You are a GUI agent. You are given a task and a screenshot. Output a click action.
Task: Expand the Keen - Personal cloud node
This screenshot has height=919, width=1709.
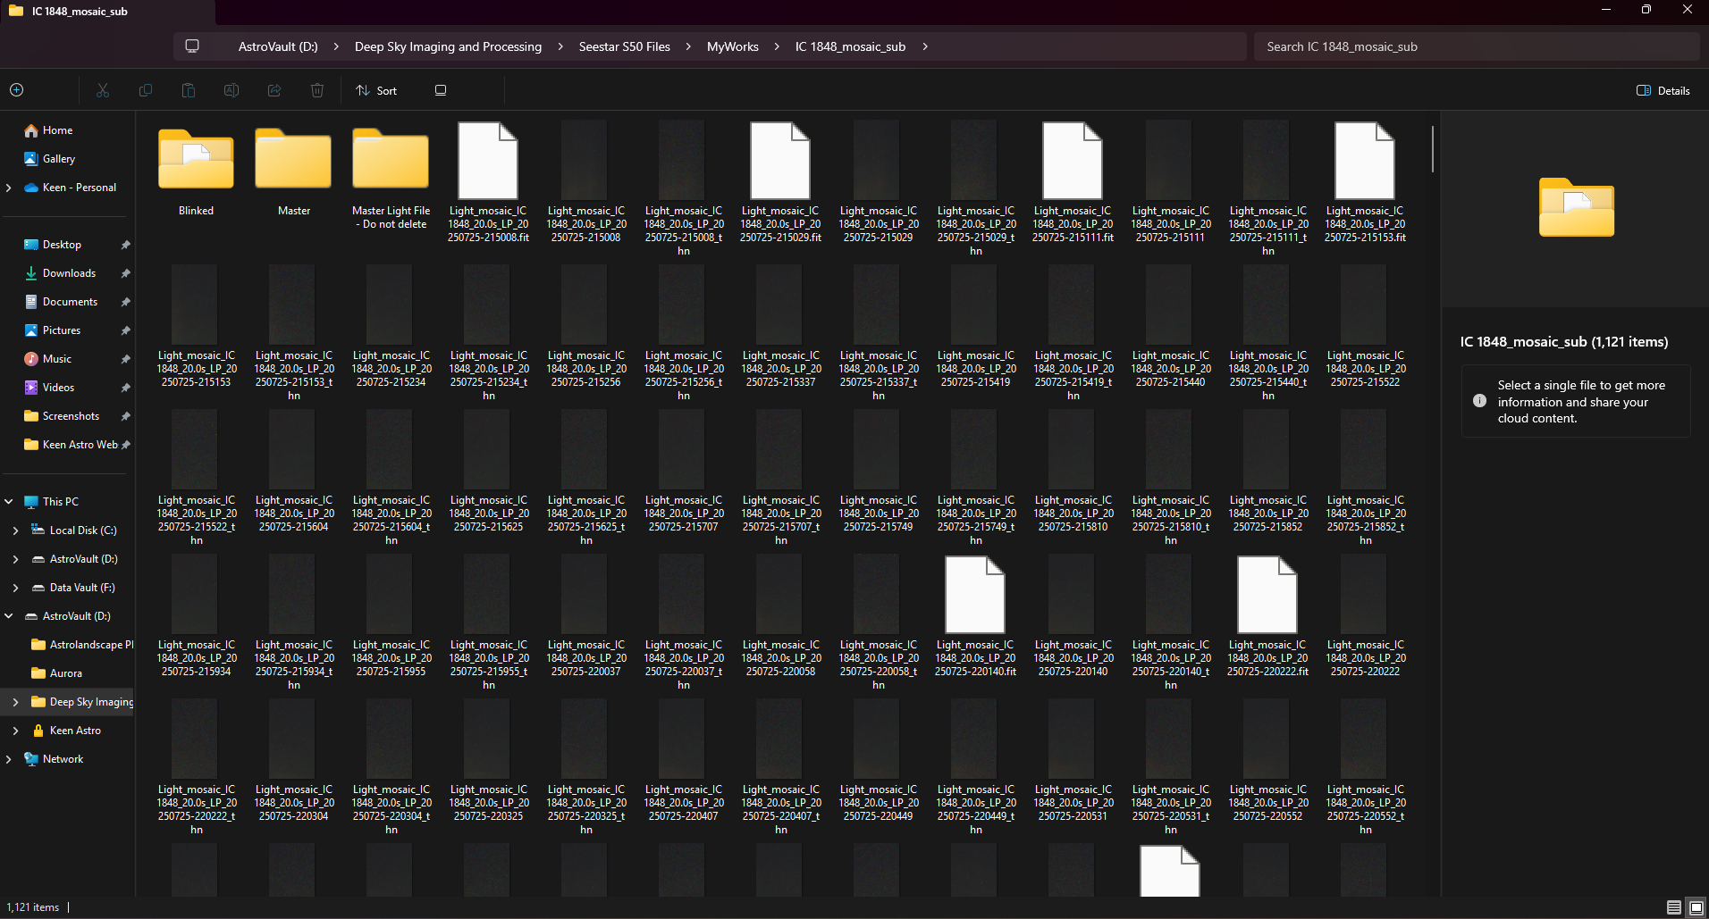pyautogui.click(x=9, y=188)
